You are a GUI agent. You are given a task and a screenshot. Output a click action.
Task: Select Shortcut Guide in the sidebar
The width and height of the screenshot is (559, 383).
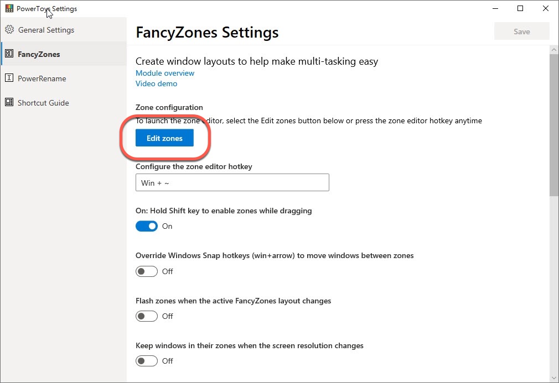pyautogui.click(x=43, y=103)
